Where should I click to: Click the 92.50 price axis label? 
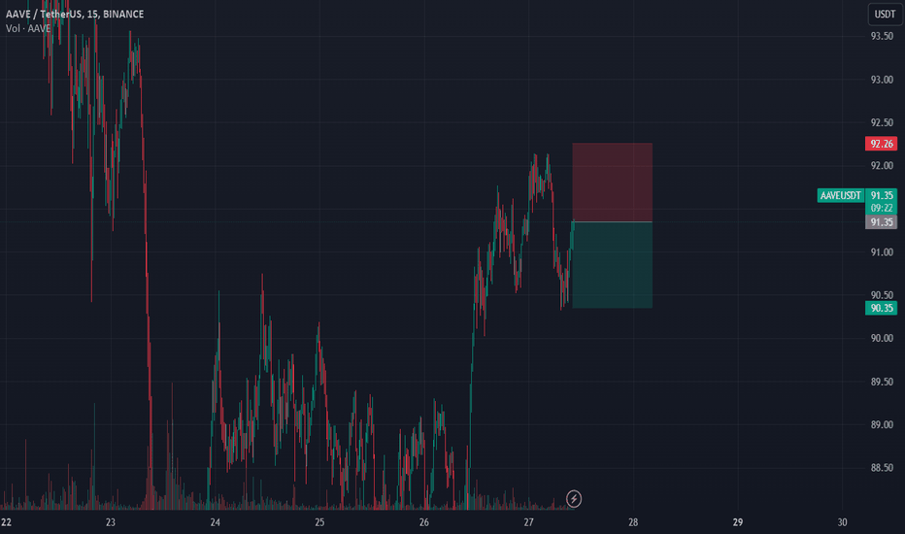click(882, 122)
